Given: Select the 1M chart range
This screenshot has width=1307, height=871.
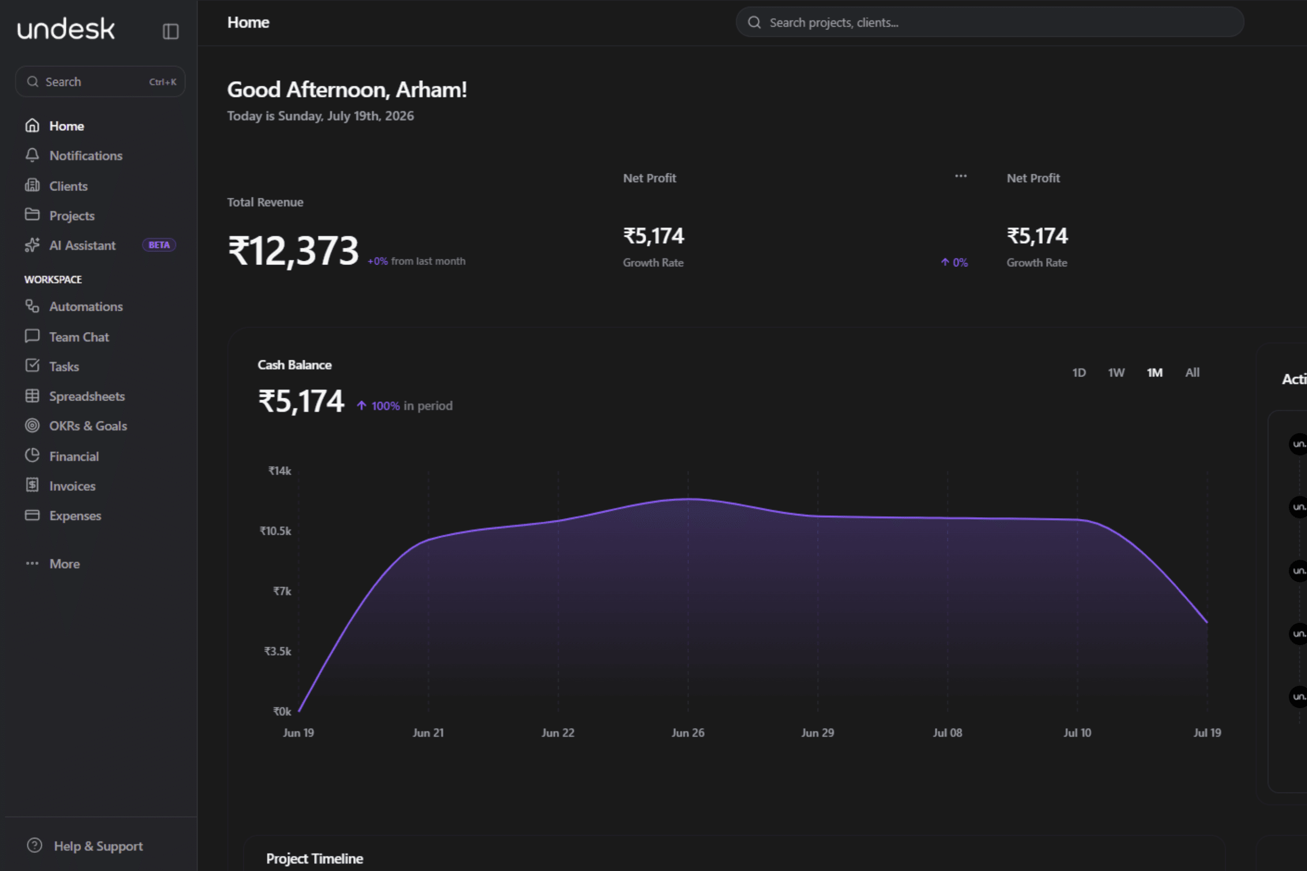Looking at the screenshot, I should (x=1155, y=373).
